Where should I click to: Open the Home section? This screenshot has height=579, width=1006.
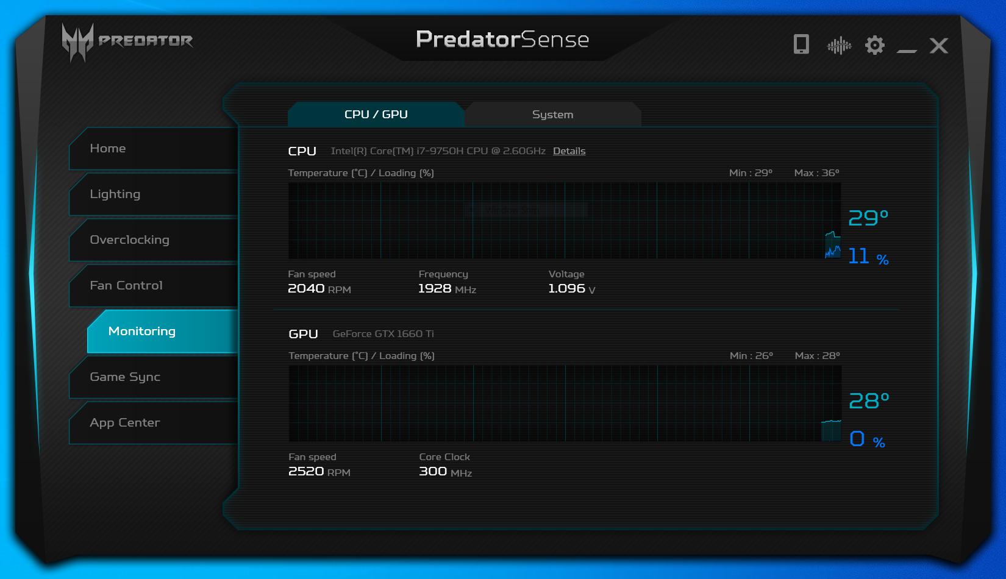tap(154, 149)
